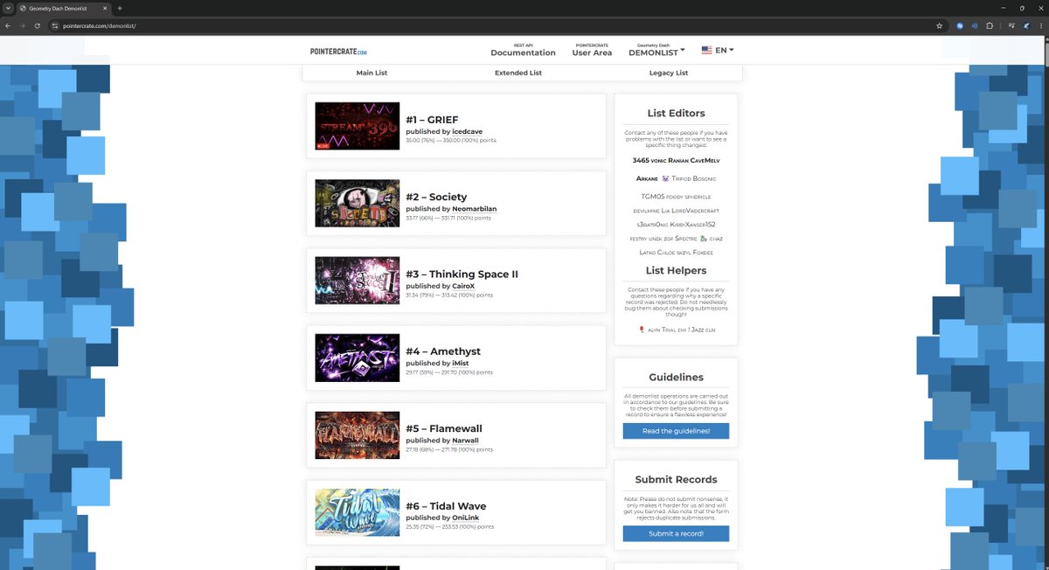
Task: Click the Thinking Space II thumbnail
Action: click(x=357, y=281)
